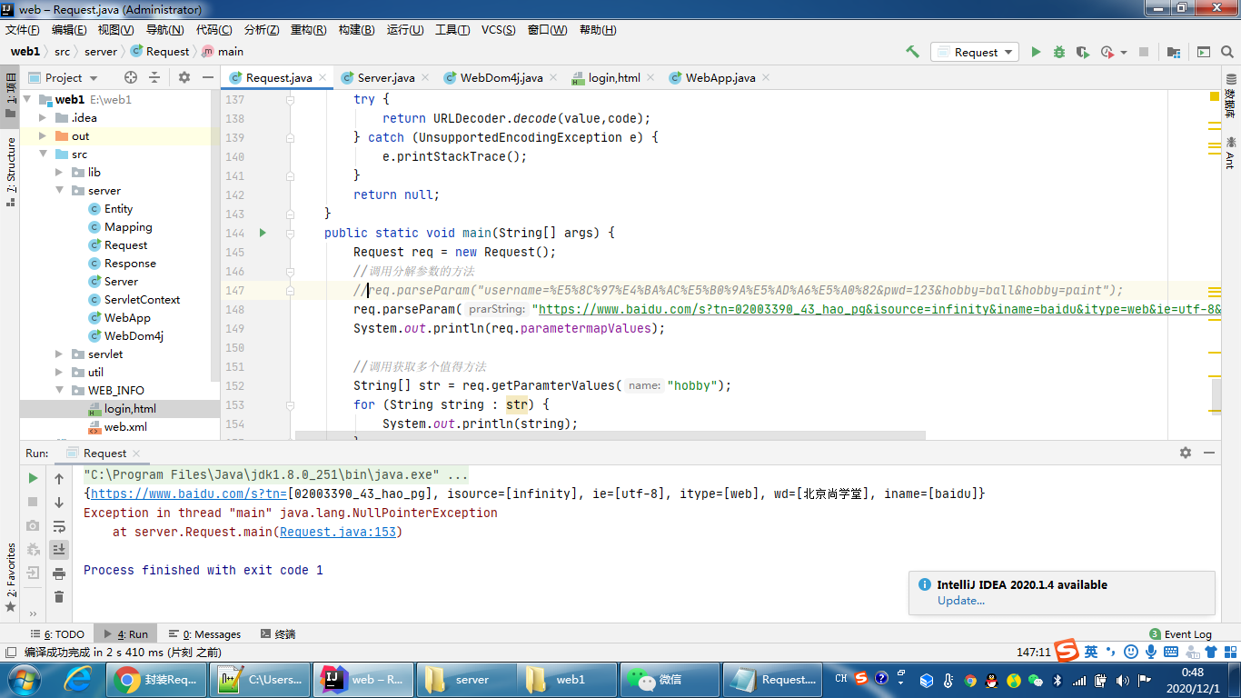Click the tool window quick-access icon in the status bar corner
Viewport: 1241px width, 698px height.
coord(10,652)
